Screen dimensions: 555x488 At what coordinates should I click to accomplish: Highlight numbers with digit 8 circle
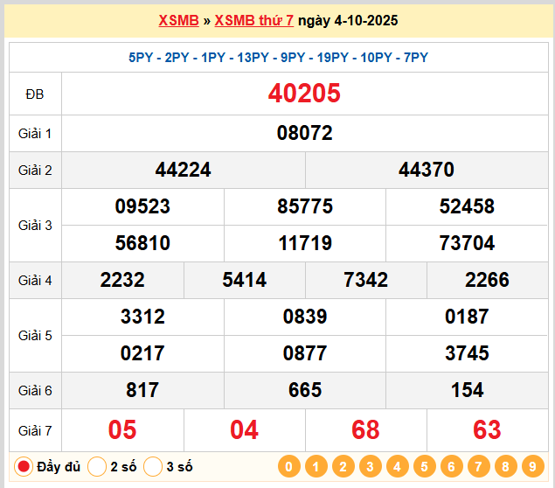(x=505, y=466)
